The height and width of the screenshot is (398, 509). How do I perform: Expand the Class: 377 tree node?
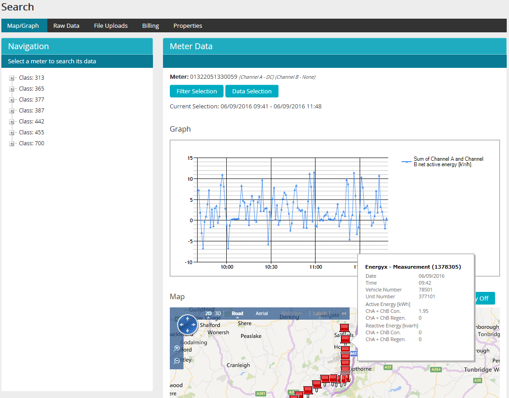point(12,100)
